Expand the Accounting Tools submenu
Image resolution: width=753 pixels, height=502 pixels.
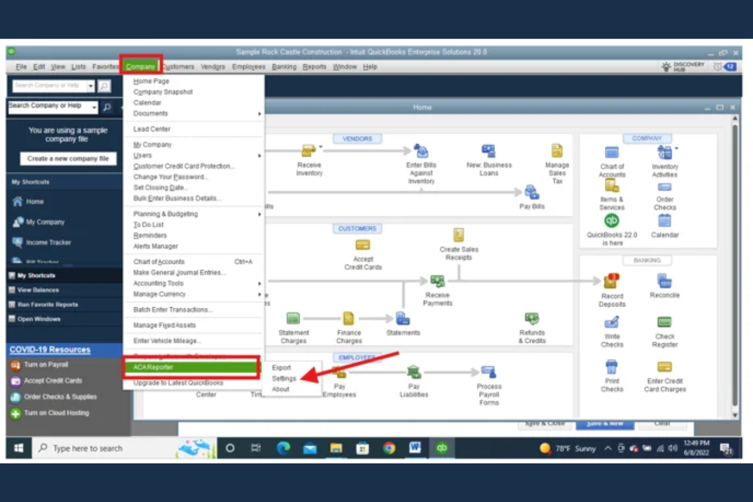(x=259, y=283)
